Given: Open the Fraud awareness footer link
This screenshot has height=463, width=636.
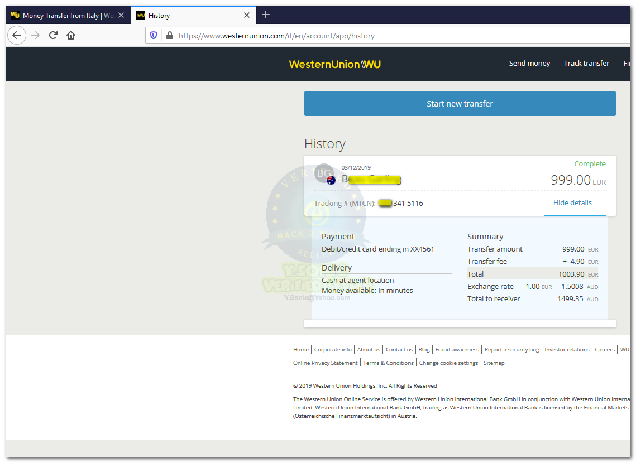Looking at the screenshot, I should coord(457,350).
